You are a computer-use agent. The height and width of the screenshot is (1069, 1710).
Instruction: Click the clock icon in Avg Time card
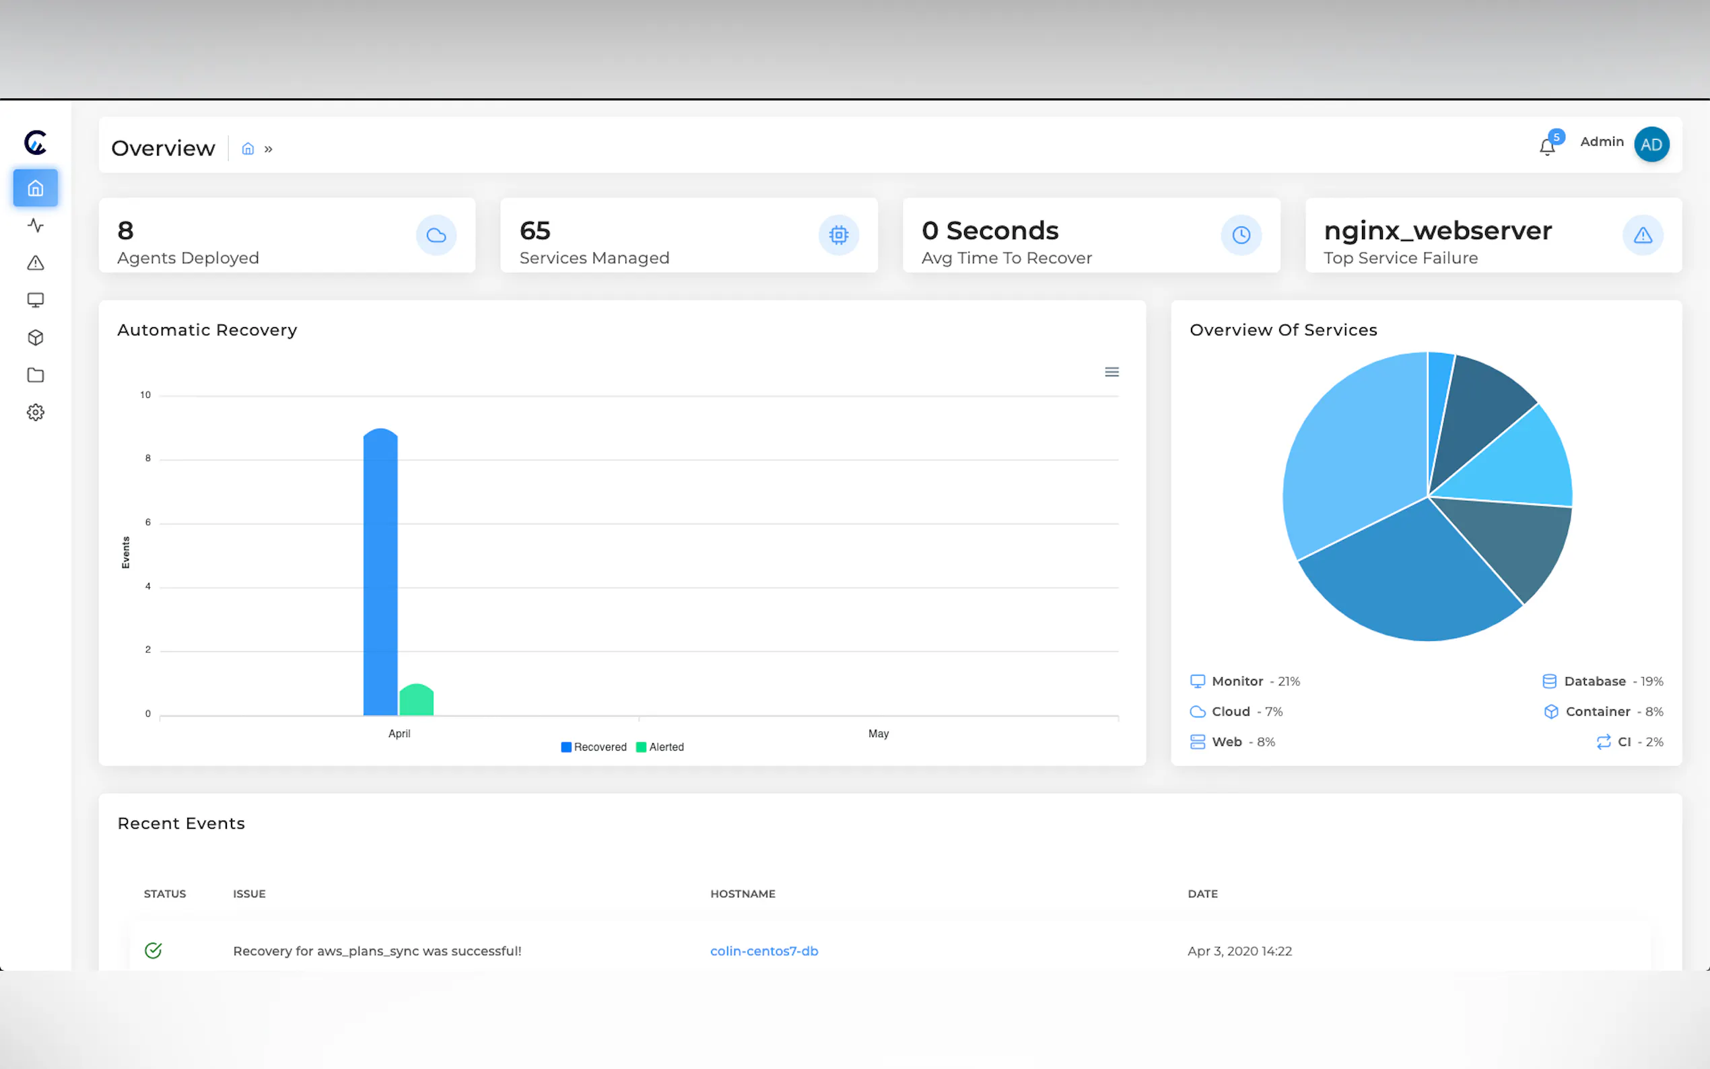(x=1241, y=235)
